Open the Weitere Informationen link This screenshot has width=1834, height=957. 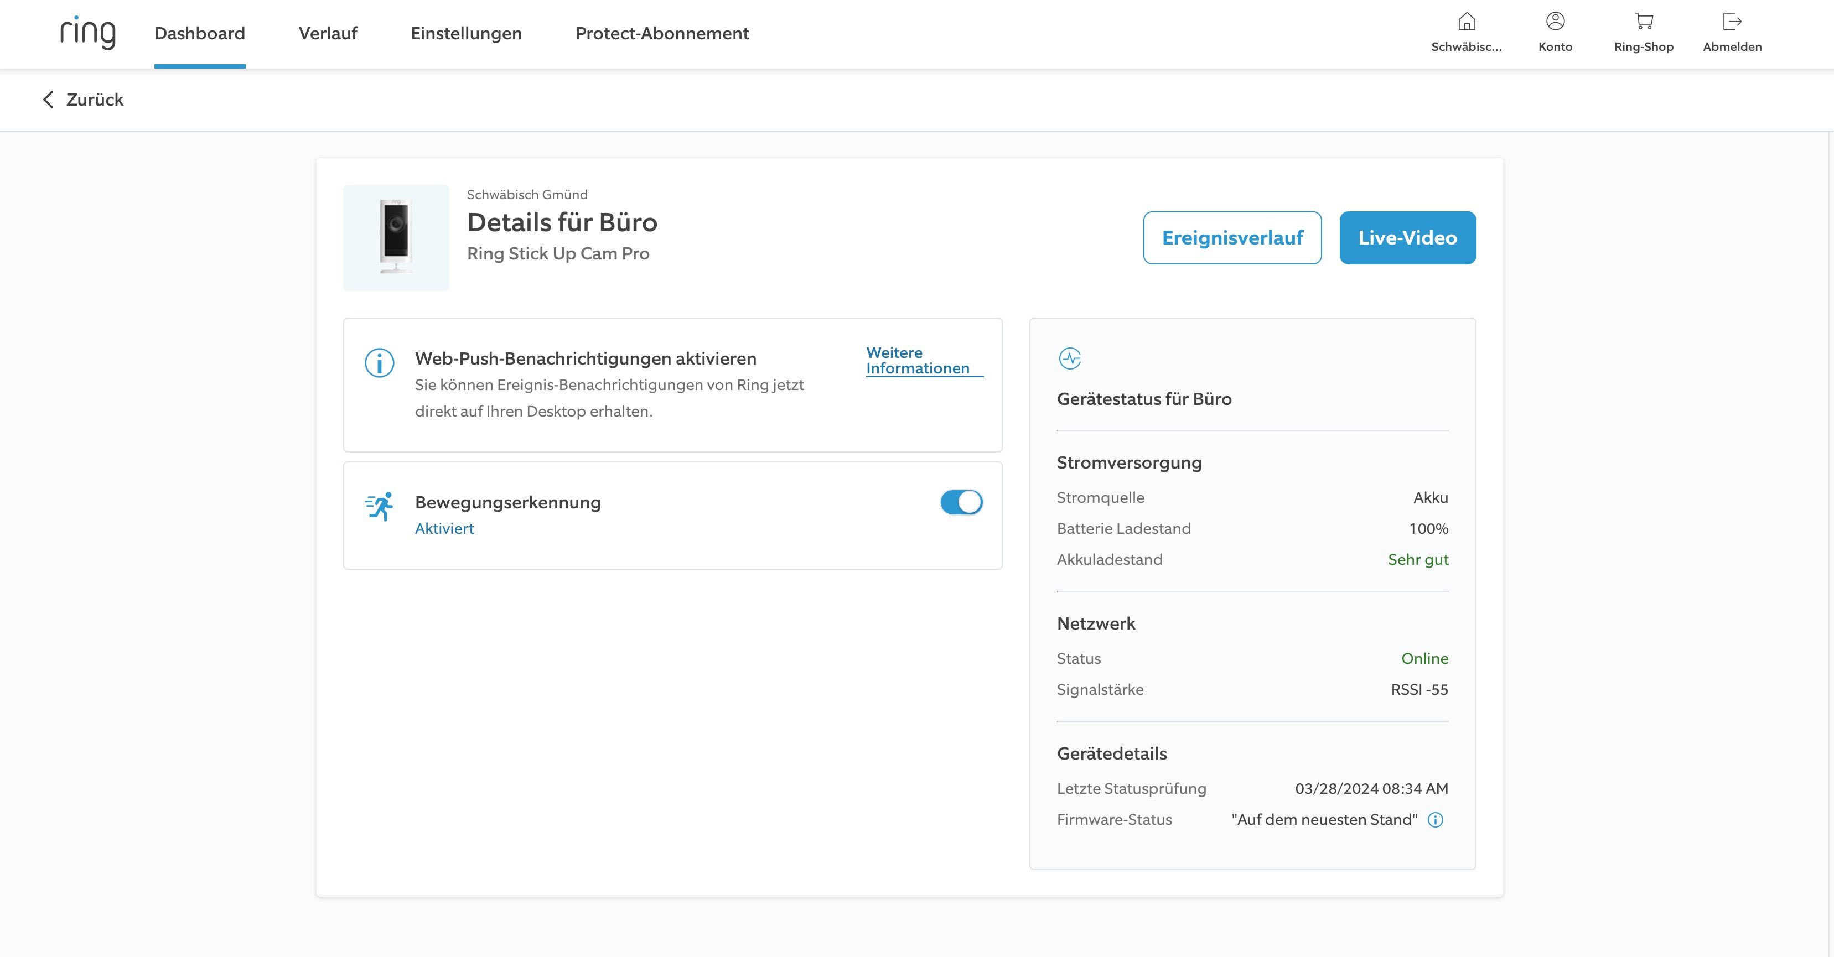point(917,361)
